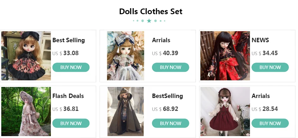Open the hooded brown cloak doll photo
Screen dimensions: 298x138
126,112
